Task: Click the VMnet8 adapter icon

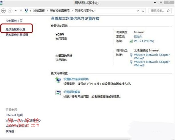Action: click(x=131, y=62)
